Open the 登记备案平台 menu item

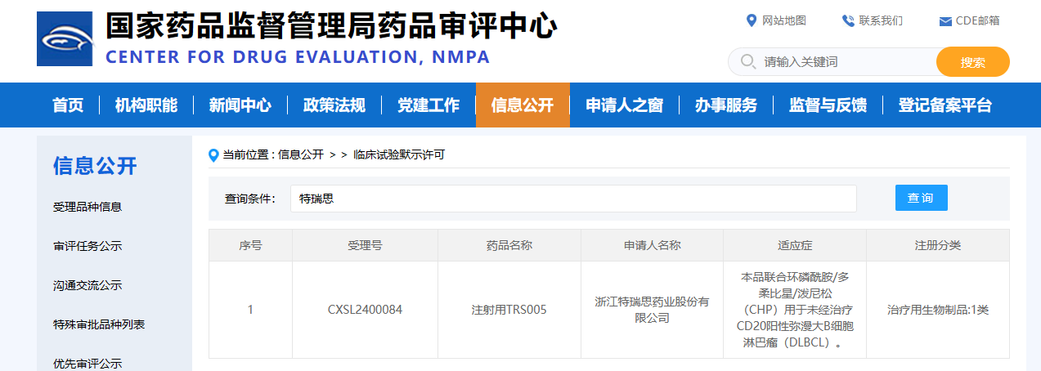click(x=945, y=105)
